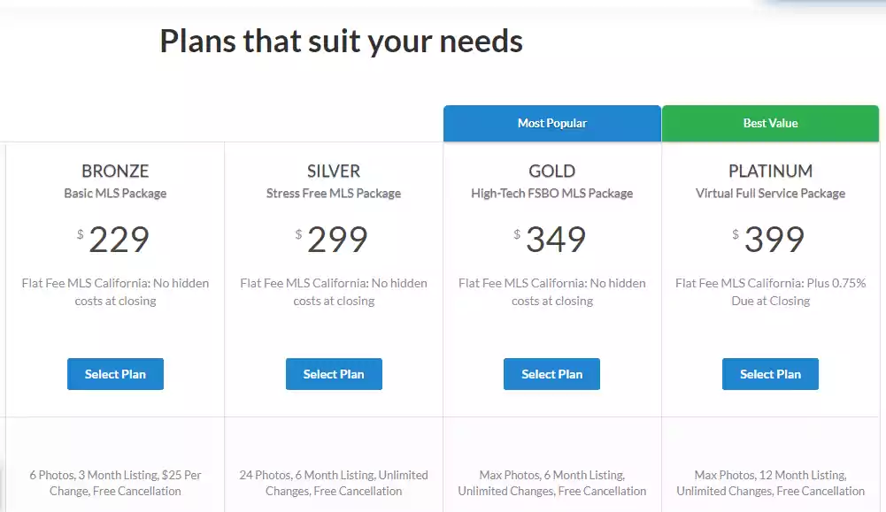
Task: Click Virtual Full Service Package subtitle
Action: (x=770, y=194)
